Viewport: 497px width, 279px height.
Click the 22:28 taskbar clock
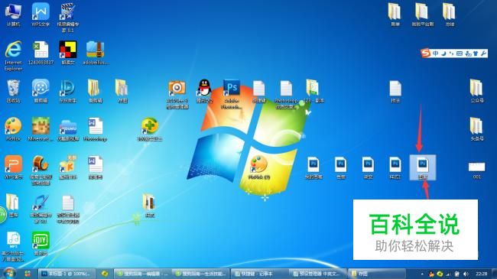(482, 274)
